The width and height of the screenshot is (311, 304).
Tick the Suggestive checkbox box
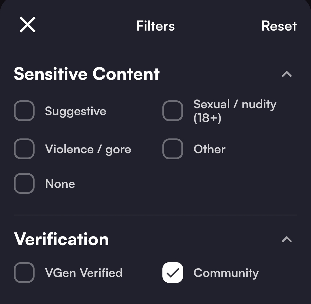pos(24,111)
